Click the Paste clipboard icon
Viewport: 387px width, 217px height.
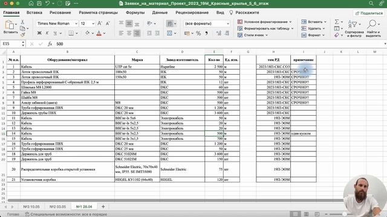[10, 25]
